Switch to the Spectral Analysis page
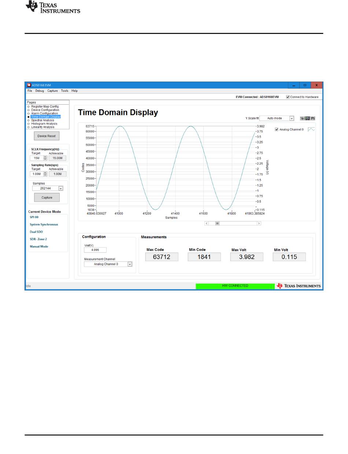 pos(42,120)
